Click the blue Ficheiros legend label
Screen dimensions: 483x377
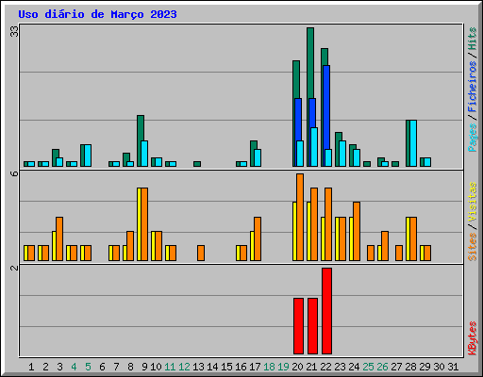473,87
